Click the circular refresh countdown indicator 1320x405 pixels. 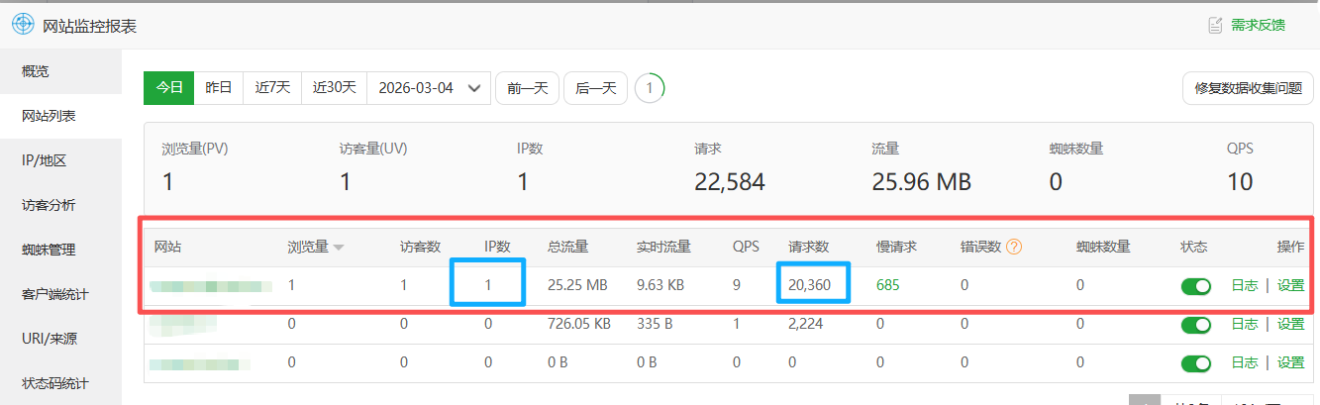[x=650, y=88]
